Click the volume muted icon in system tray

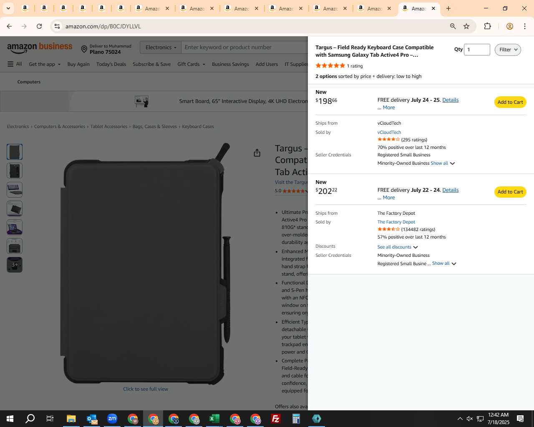pyautogui.click(x=470, y=419)
